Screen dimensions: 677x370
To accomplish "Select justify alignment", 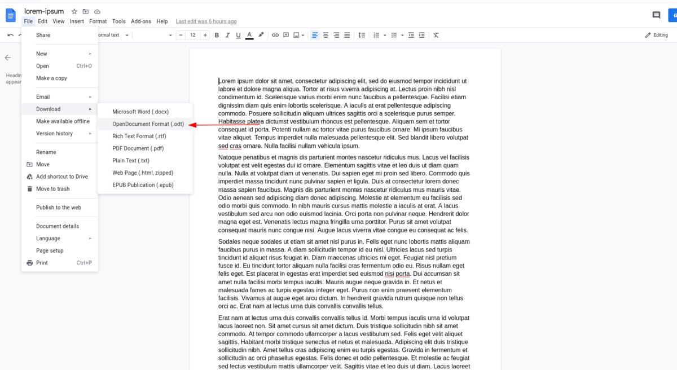I will (x=347, y=35).
